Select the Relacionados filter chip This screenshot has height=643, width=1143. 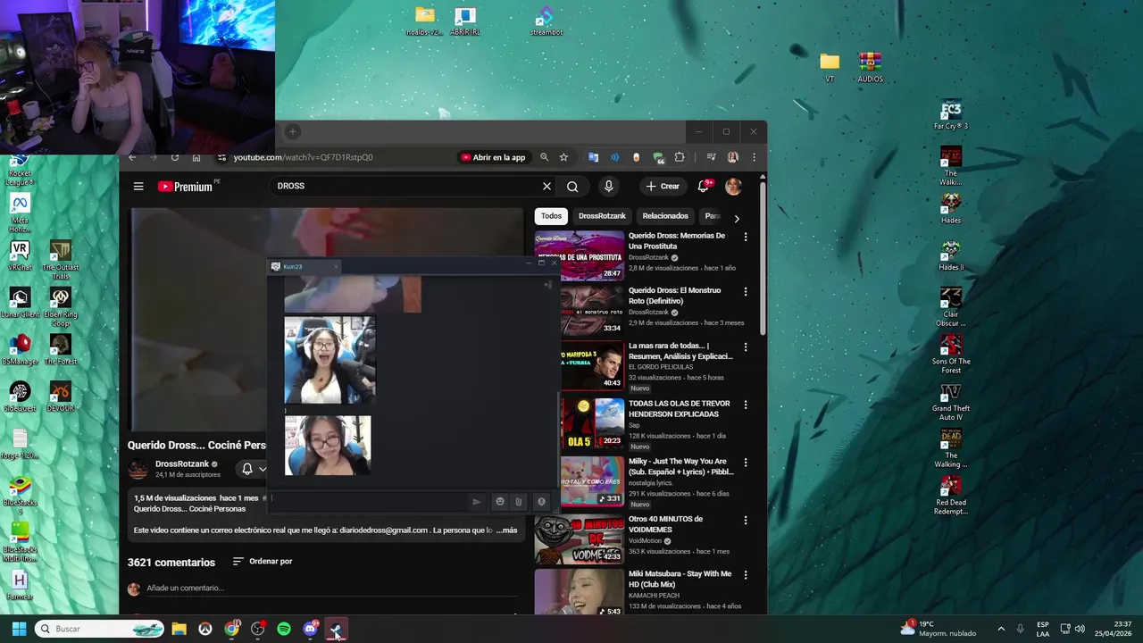point(665,216)
